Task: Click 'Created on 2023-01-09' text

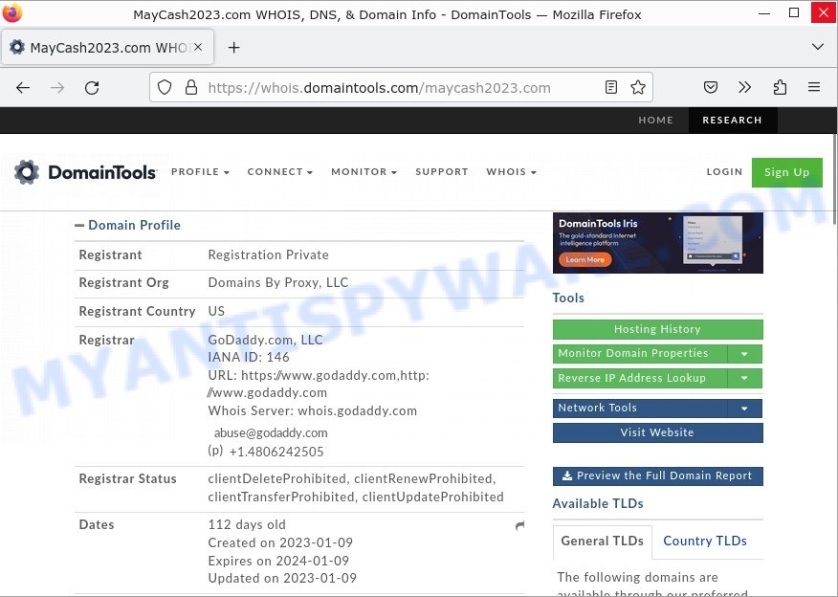Action: pyautogui.click(x=280, y=543)
